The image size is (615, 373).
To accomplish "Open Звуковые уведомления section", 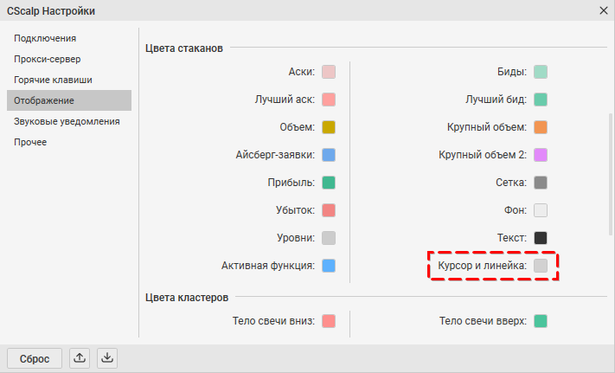I will [69, 121].
